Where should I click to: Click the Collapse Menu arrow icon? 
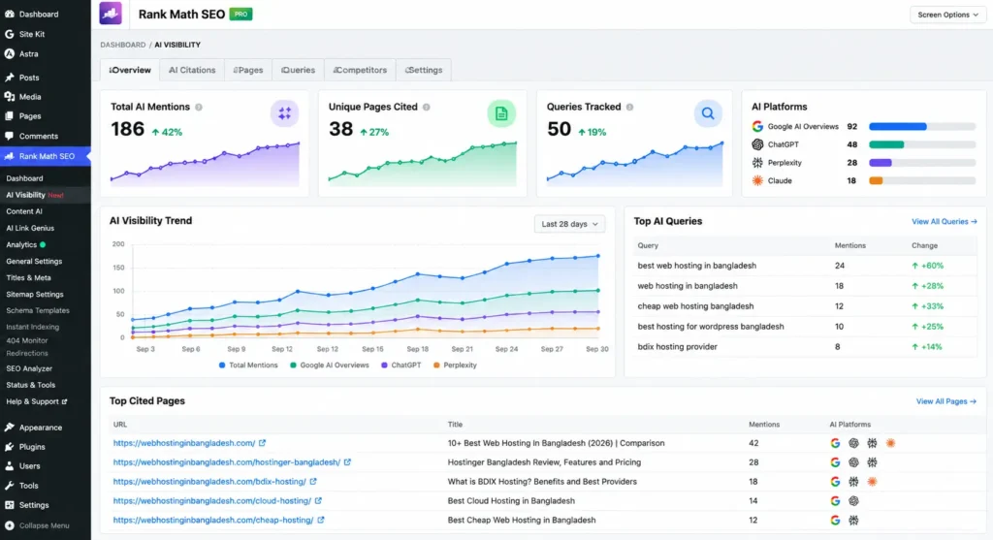tap(10, 525)
